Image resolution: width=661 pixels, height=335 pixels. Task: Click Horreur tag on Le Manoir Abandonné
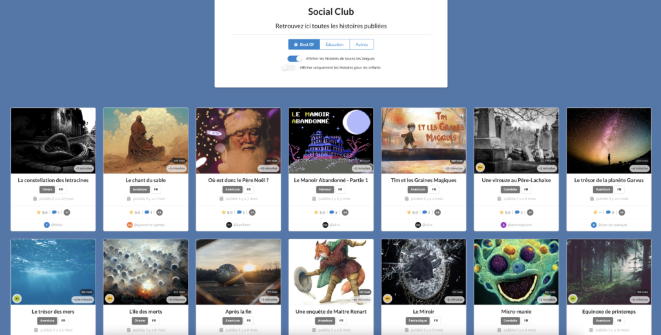(x=325, y=190)
